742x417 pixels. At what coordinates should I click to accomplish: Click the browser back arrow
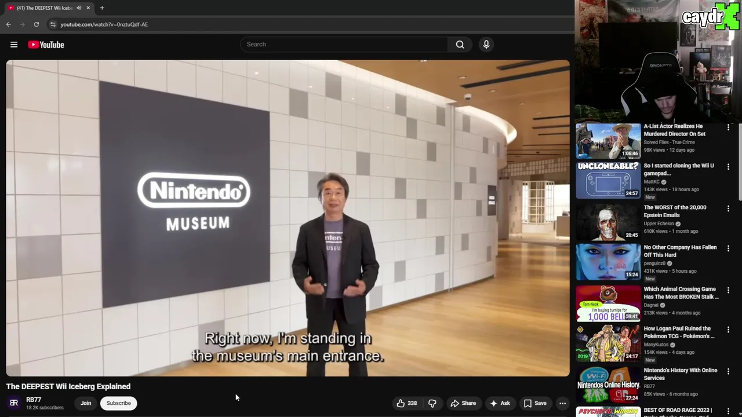9,24
